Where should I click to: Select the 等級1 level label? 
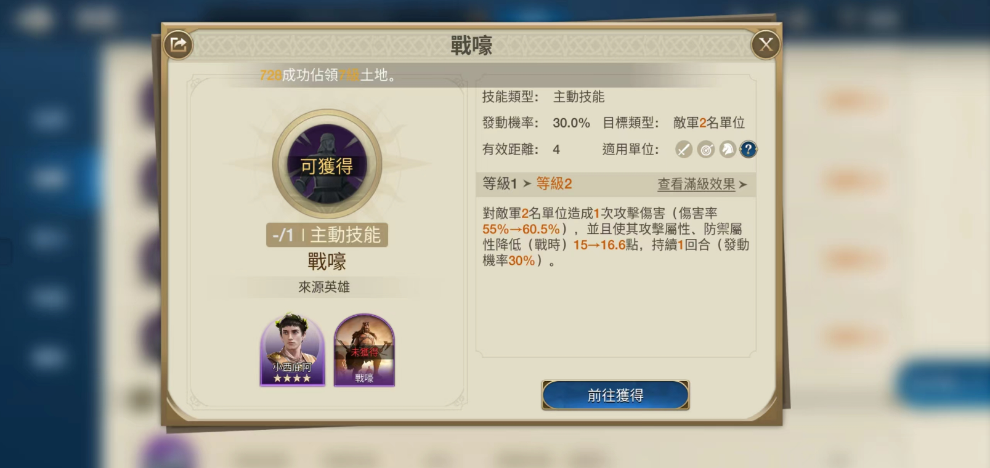500,184
